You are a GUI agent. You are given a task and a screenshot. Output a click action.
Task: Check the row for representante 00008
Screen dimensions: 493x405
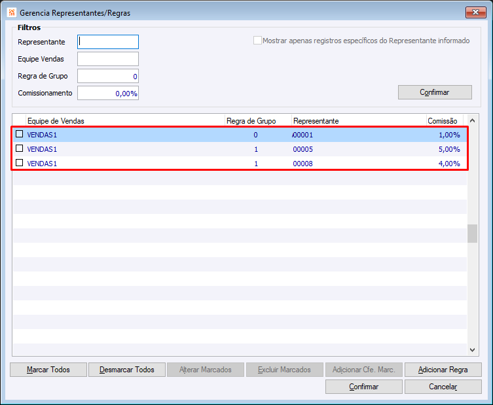tap(20, 163)
